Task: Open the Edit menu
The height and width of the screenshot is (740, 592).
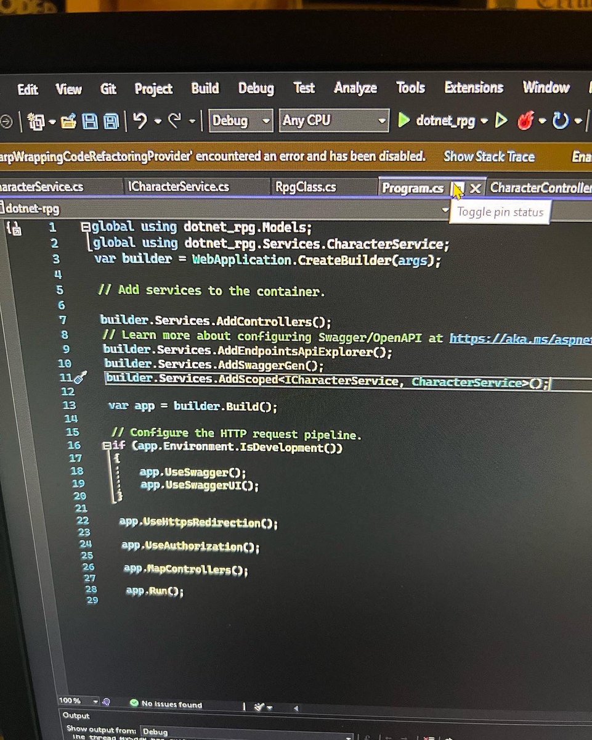Action: coord(28,90)
